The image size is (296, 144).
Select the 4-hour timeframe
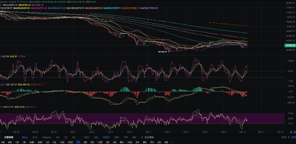(x=3, y=142)
